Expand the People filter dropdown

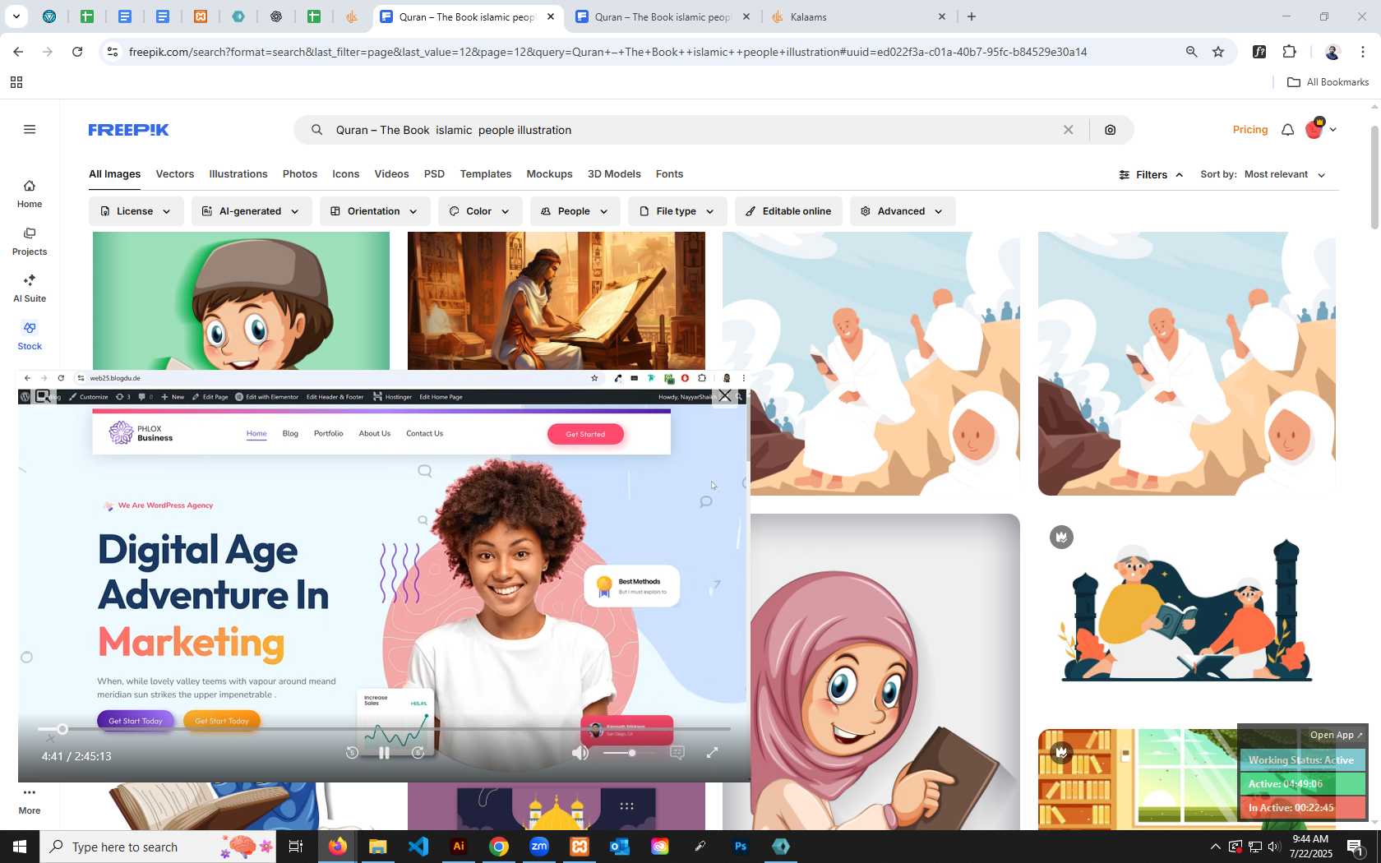[x=575, y=211]
